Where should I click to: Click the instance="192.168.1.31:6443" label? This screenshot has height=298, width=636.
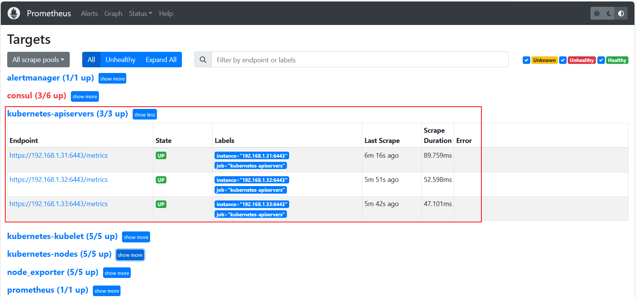coord(252,156)
